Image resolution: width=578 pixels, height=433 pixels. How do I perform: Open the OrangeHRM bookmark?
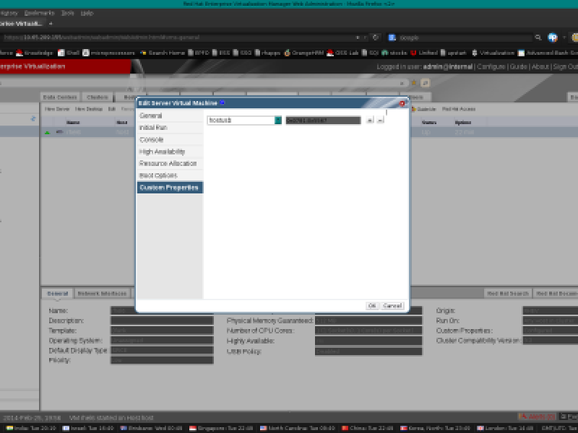pos(303,53)
